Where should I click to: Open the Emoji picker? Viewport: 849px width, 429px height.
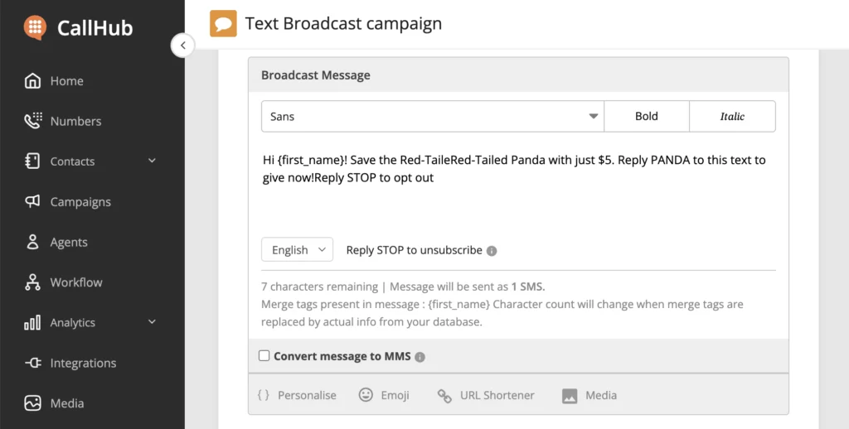384,395
